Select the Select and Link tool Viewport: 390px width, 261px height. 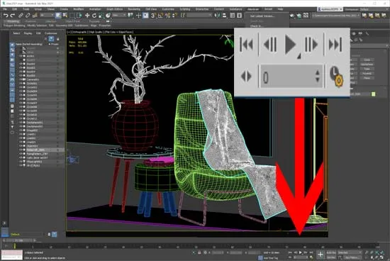coord(21,16)
